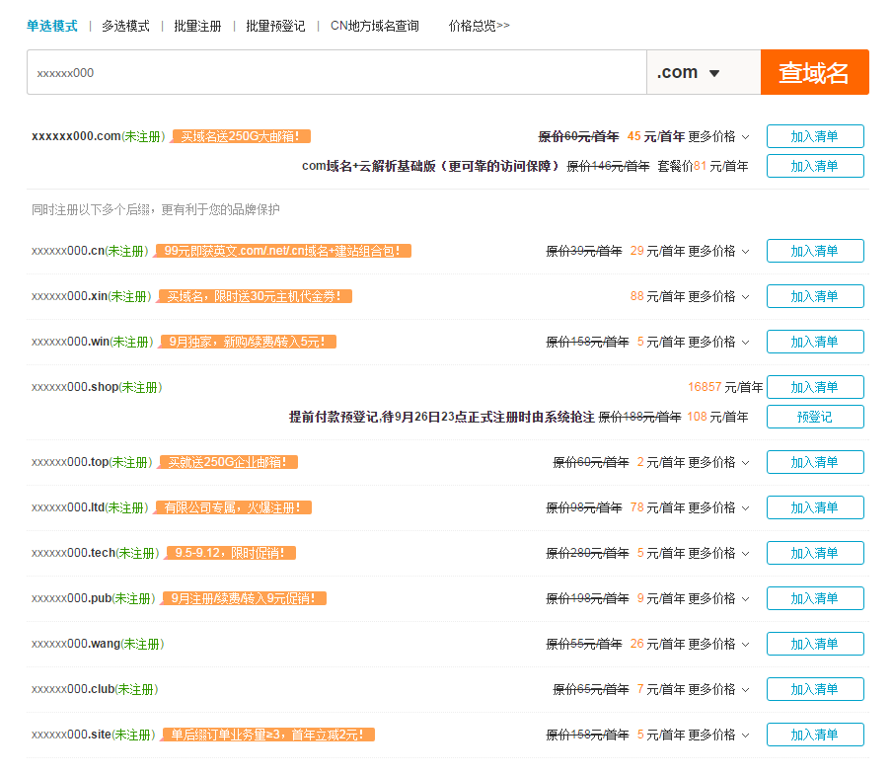Expand 更多价格 for xxxxxx000.top
The width and height of the screenshot is (892, 775).
click(x=718, y=462)
